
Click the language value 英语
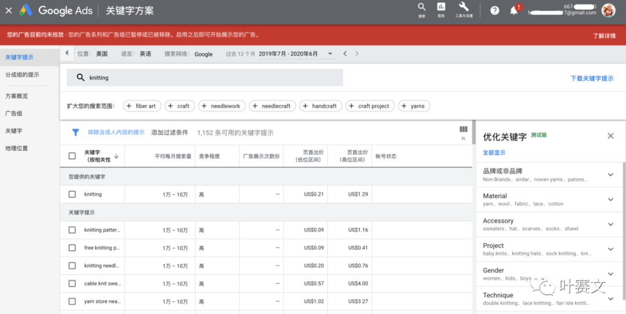click(x=145, y=54)
